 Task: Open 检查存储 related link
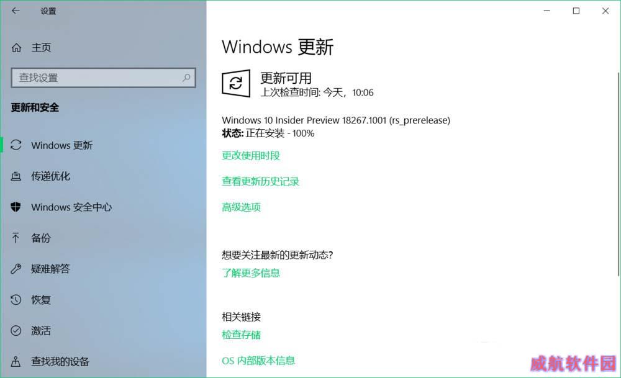tap(241, 335)
